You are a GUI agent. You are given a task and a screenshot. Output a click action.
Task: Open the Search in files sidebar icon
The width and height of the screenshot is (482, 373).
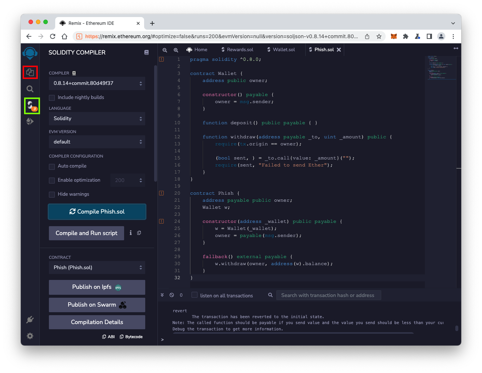tap(30, 89)
